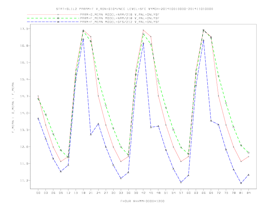The image size is (271, 210).
Task: Click the x-axis tick label 78
Action: 233,193
